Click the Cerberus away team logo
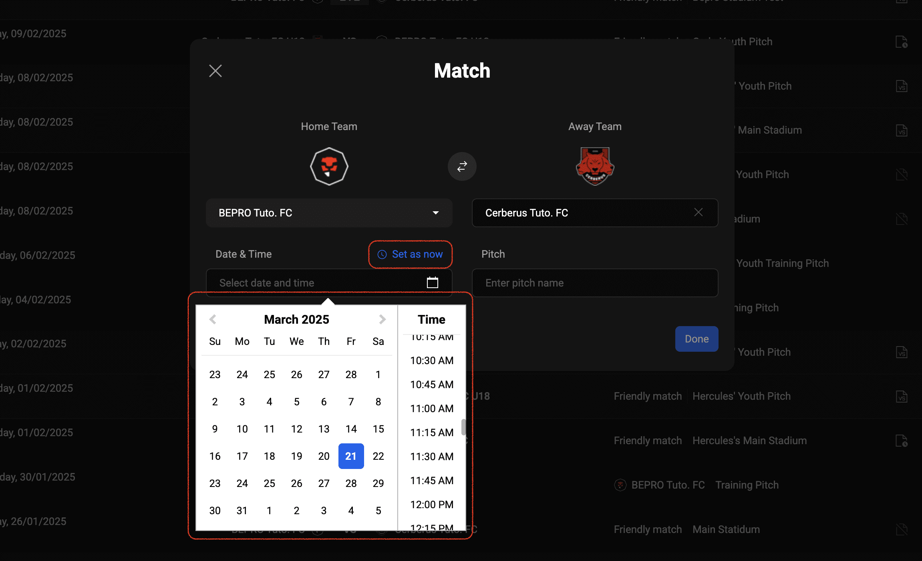 pos(595,166)
